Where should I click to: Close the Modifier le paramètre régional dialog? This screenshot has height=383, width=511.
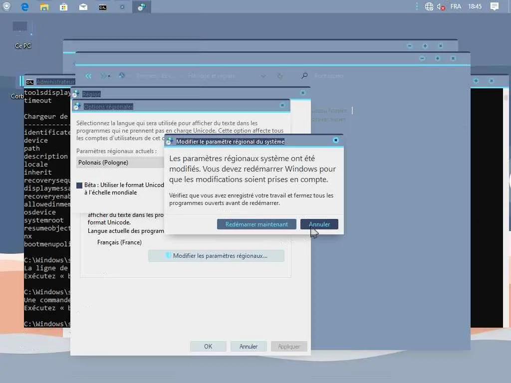pos(336,140)
